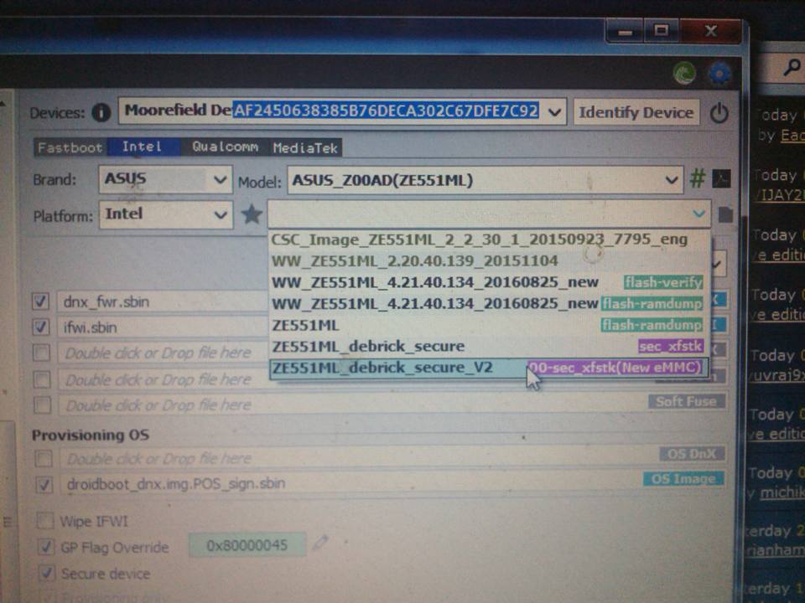Click the OS Image label button
This screenshot has height=603, width=805.
point(683,478)
